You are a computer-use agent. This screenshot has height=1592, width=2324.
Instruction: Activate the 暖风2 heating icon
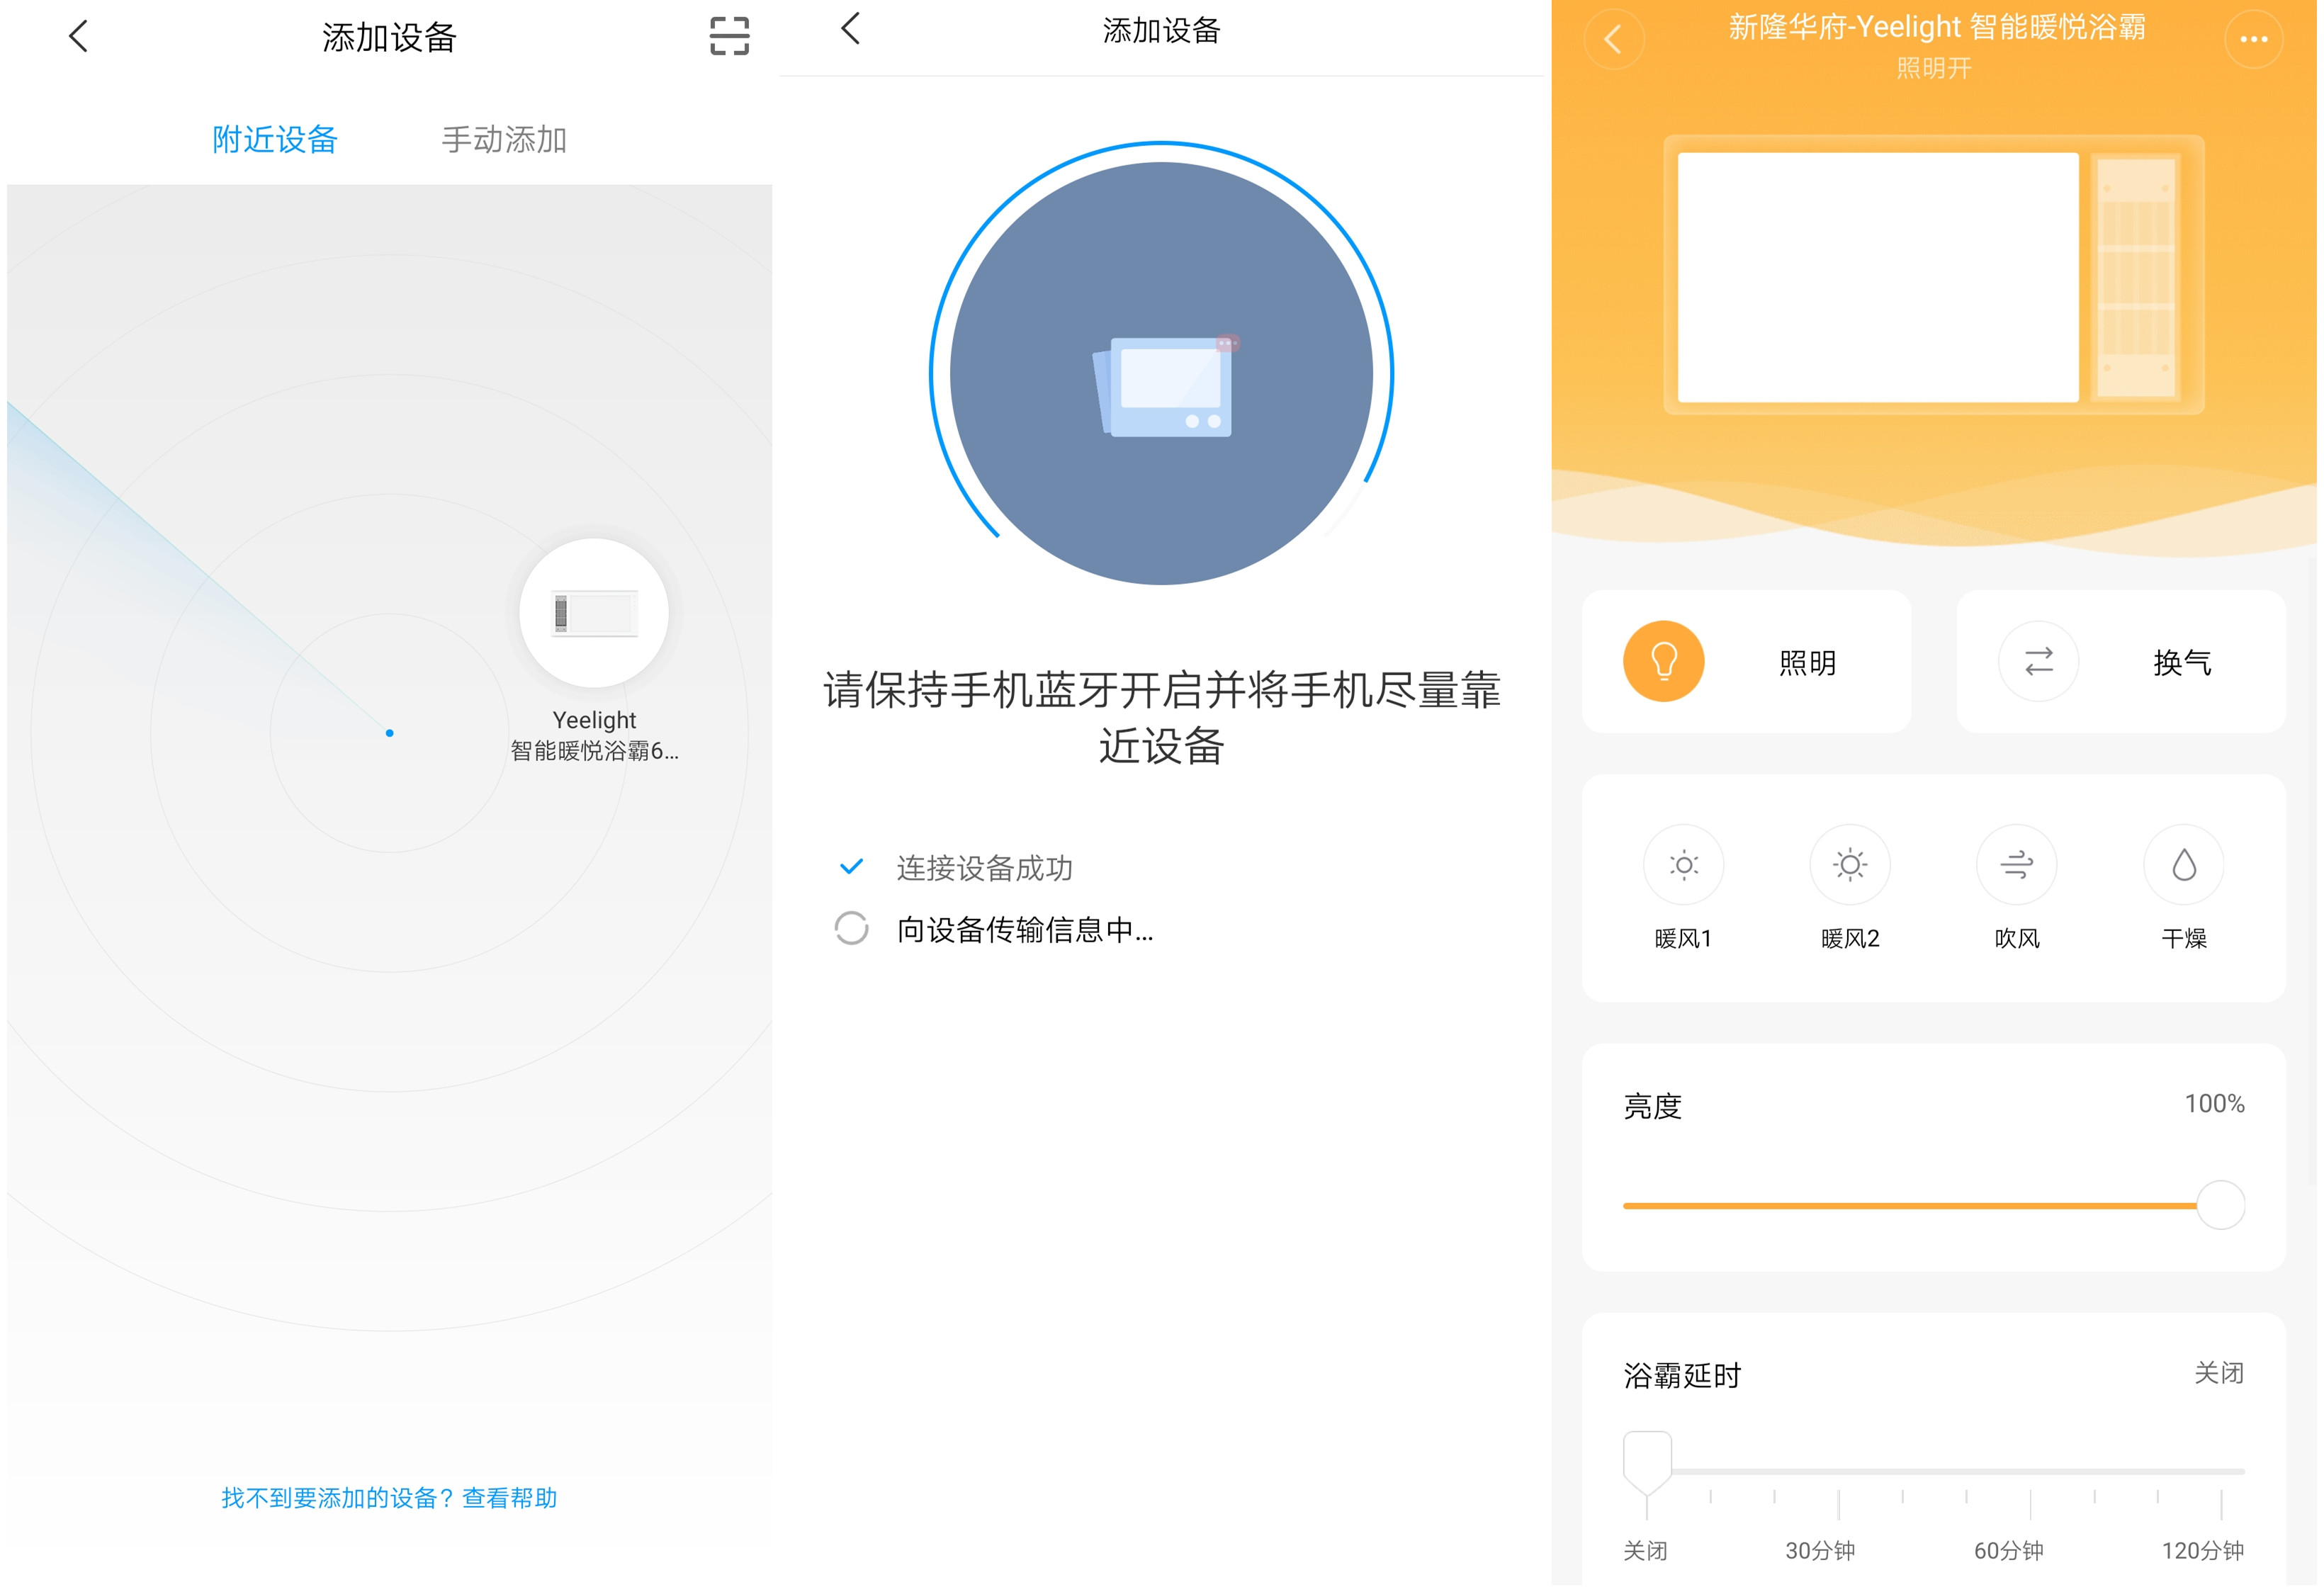click(1849, 864)
